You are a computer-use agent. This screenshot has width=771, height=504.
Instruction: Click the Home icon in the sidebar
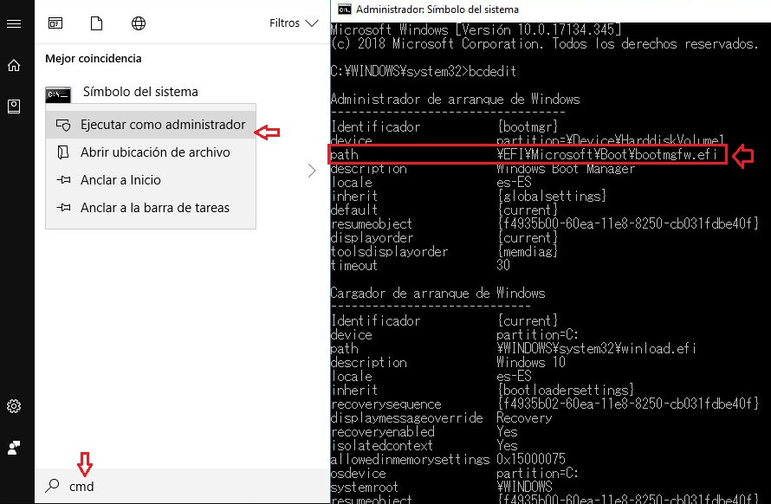(14, 65)
